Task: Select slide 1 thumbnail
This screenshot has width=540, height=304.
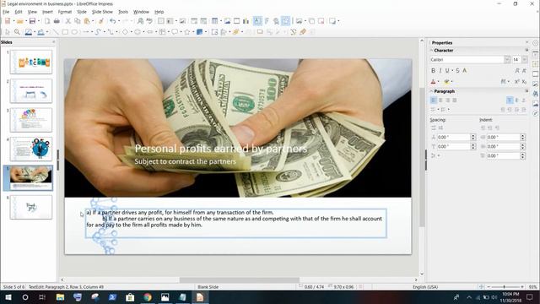Action: 31,62
